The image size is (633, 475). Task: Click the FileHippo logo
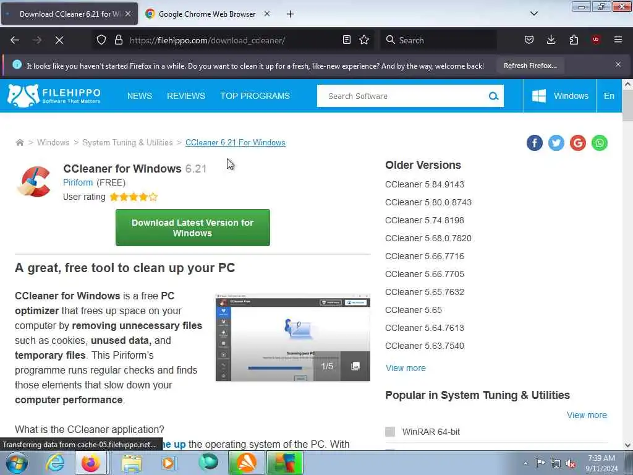coord(54,96)
